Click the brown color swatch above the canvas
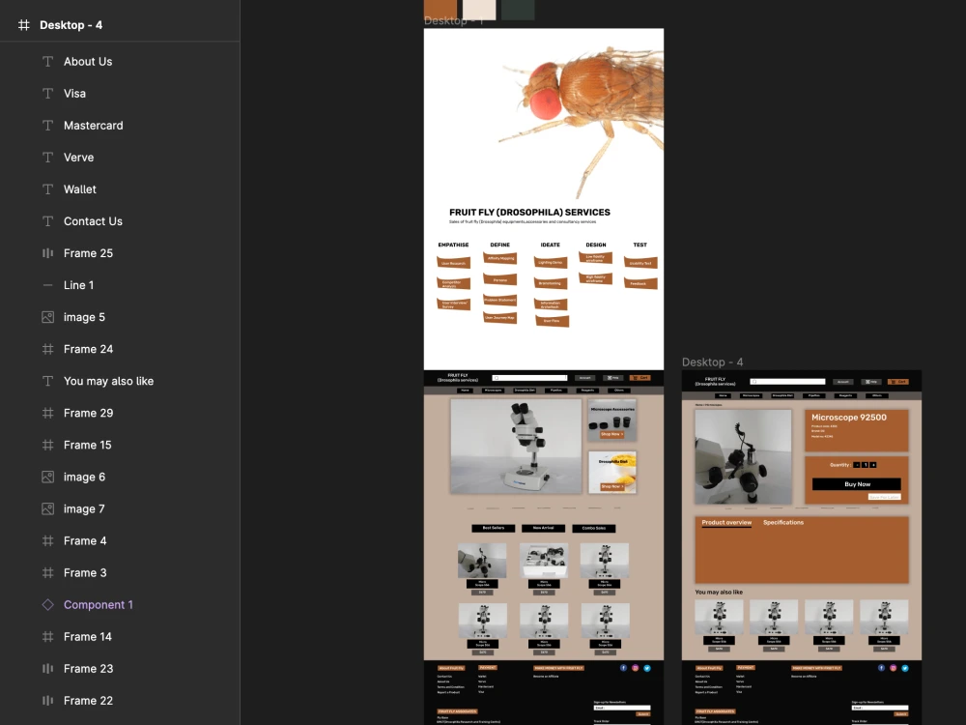The width and height of the screenshot is (966, 725). 440,10
